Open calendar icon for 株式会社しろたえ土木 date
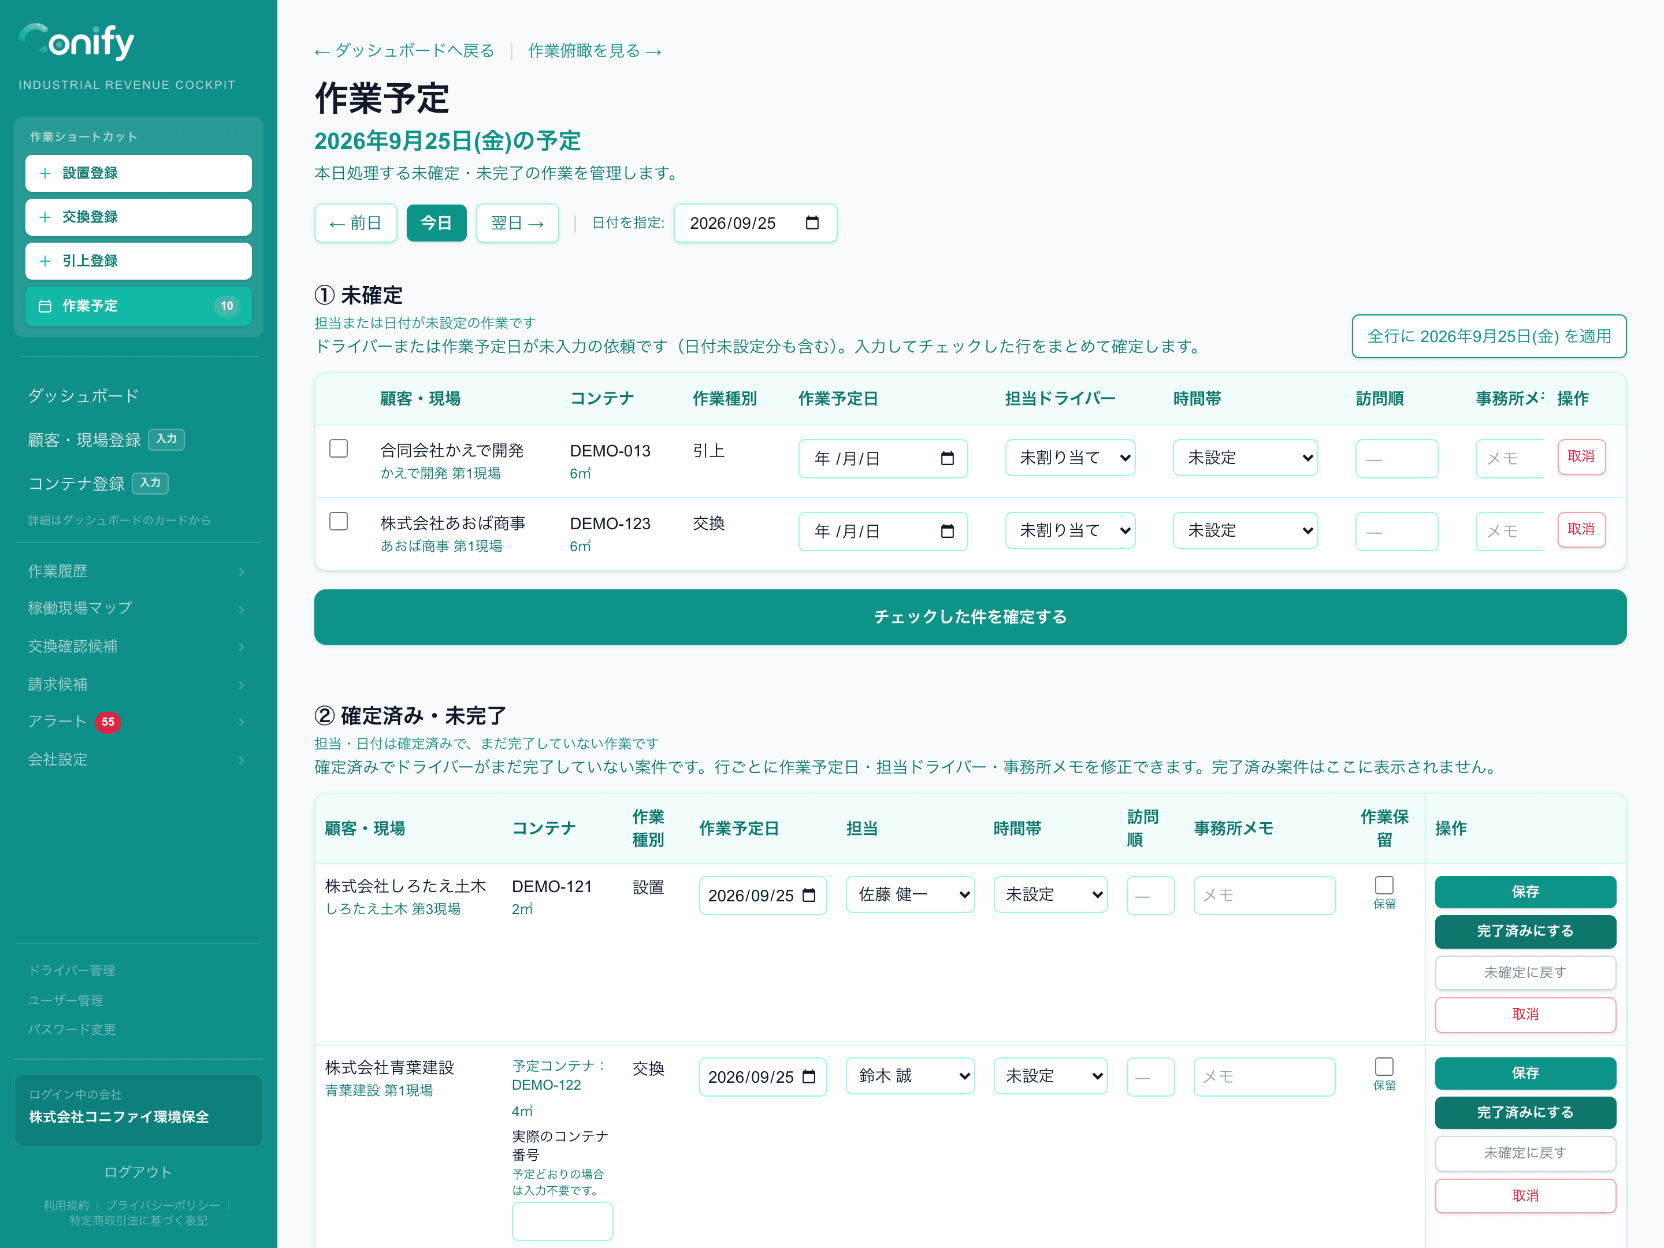 click(809, 895)
